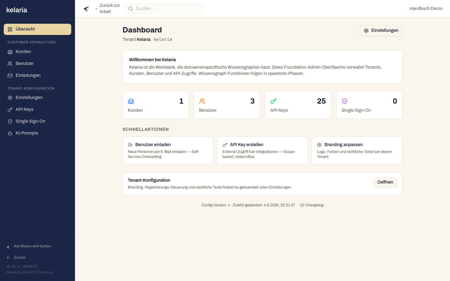Click the kelaria logo text in sidebar
450x281 pixels.
17,10
